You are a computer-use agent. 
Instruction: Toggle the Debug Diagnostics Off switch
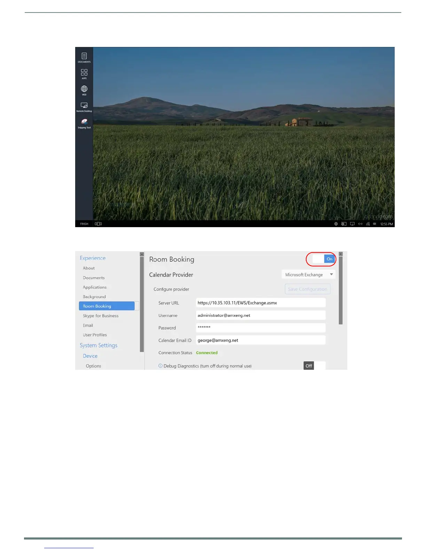click(315, 366)
